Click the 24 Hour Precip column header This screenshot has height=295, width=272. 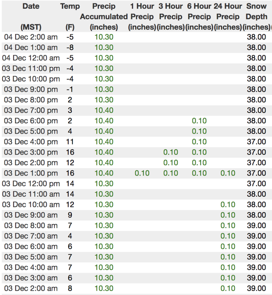pos(228,16)
